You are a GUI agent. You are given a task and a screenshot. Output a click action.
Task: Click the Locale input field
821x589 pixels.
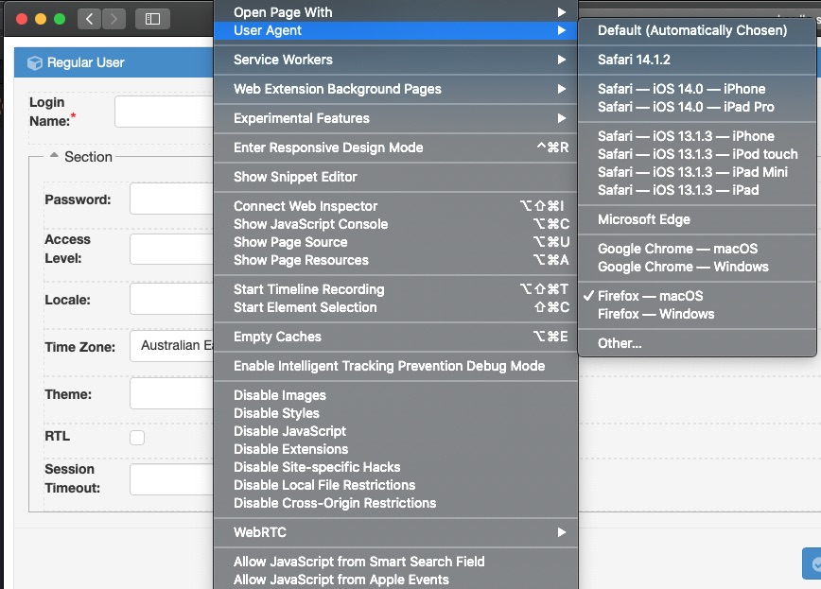coord(172,299)
